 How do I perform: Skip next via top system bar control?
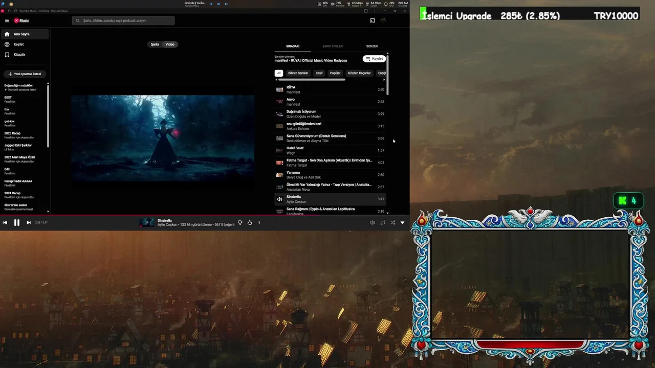point(226,4)
